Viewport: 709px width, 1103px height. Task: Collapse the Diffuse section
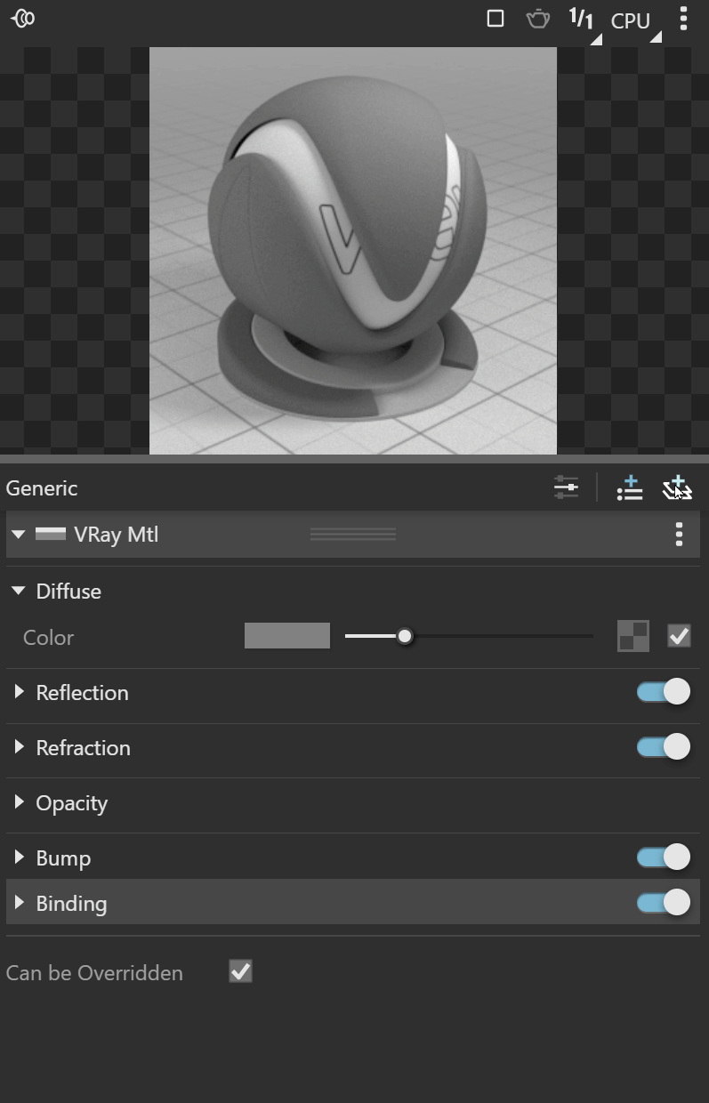(19, 591)
